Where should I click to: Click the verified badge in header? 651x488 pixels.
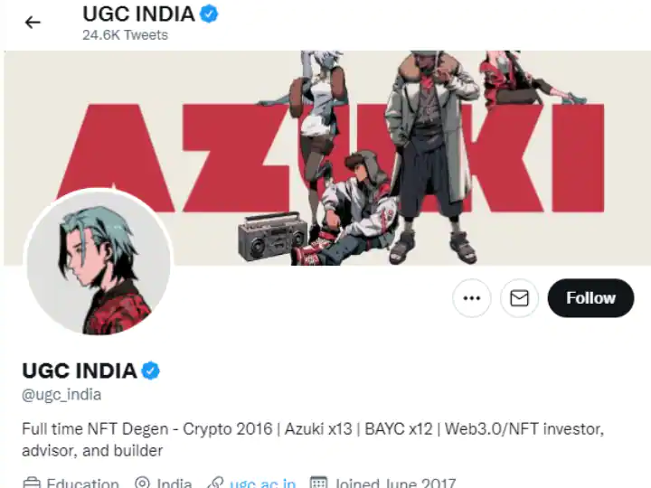(209, 14)
